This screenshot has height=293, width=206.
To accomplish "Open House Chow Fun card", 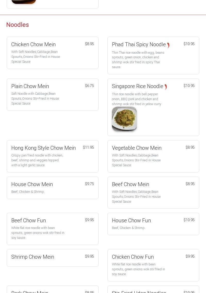I will [x=153, y=224].
